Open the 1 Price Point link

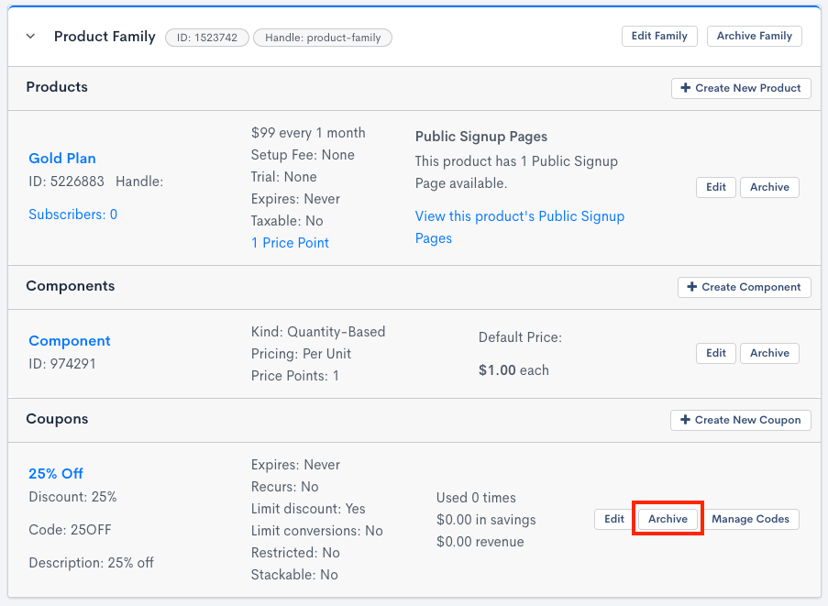(x=290, y=243)
